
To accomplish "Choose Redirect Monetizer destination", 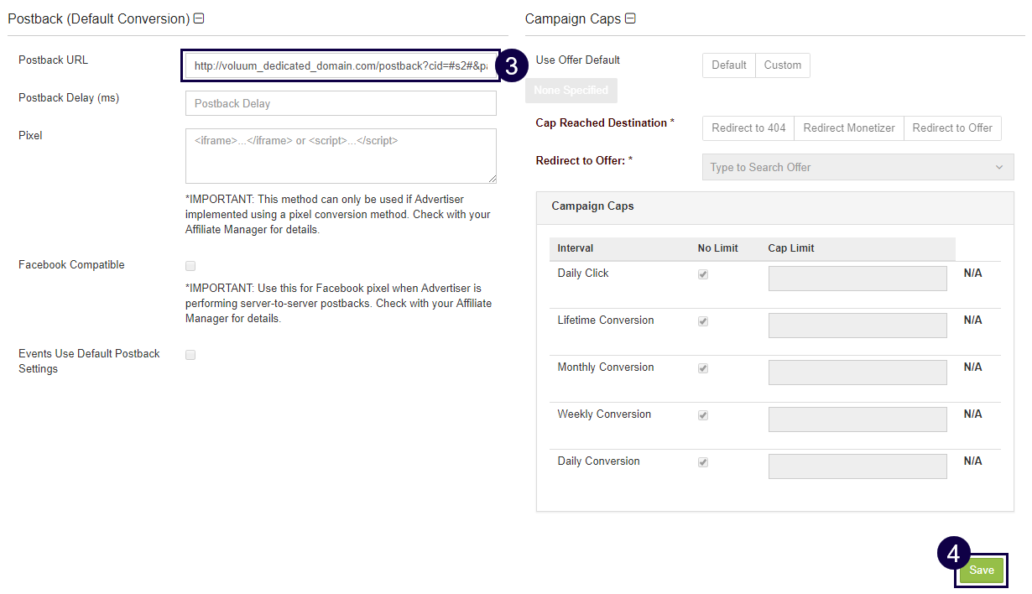I will click(848, 128).
